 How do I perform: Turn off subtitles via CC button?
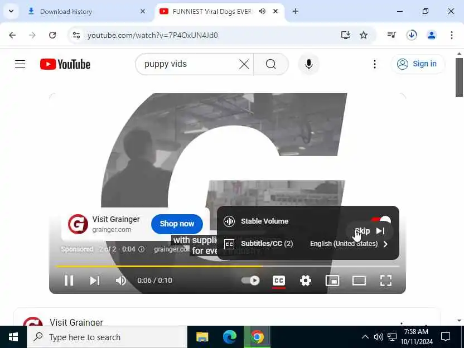[278, 280]
